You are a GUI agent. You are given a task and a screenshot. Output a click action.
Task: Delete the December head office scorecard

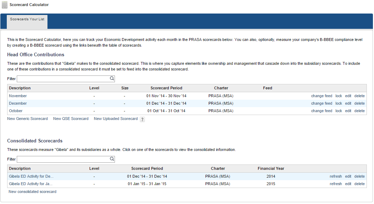359,103
